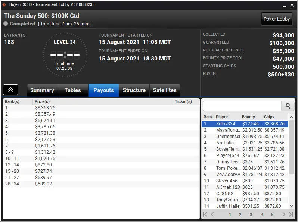Image resolution: width=298 pixels, height=222 pixels.
Task: Open page 5 of player rankings
Action: (x=272, y=215)
